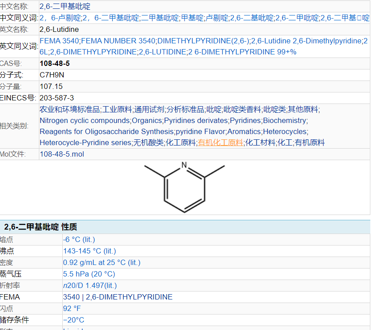The height and width of the screenshot is (330, 392).
Task: Open the 108-48-5.mol file link
Action: click(x=61, y=154)
